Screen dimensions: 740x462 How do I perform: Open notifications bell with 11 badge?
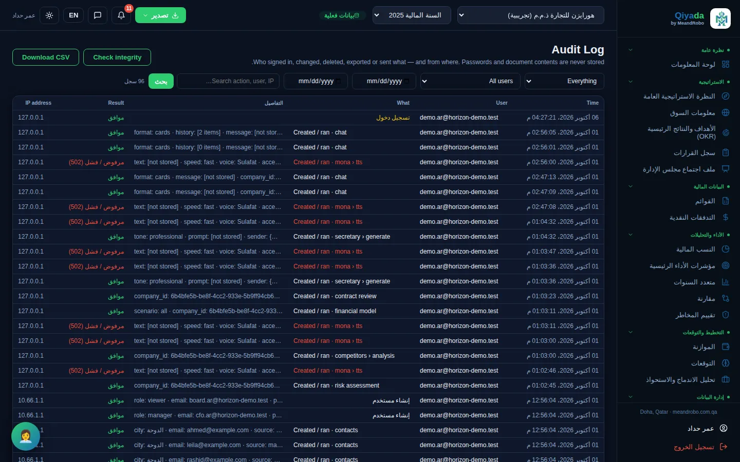click(x=121, y=15)
